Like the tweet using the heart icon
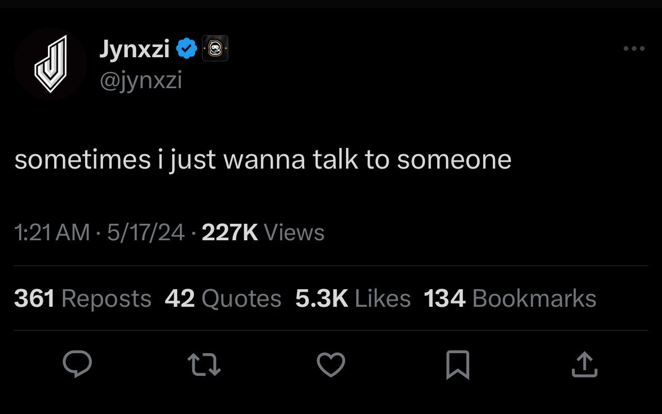Image resolution: width=662 pixels, height=414 pixels. [x=331, y=365]
